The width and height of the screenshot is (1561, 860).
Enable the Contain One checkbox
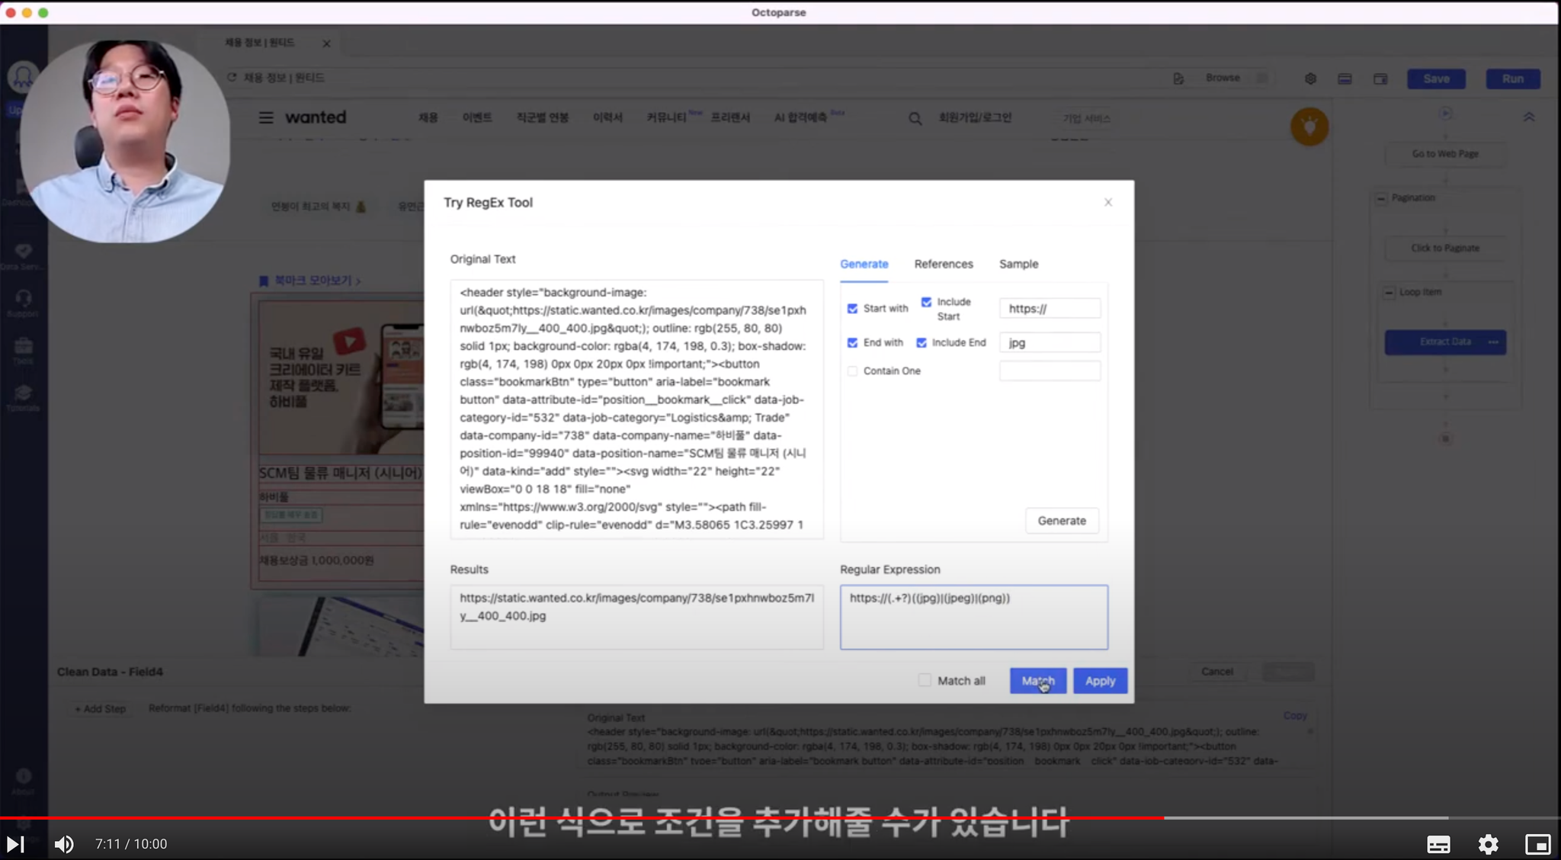[852, 371]
